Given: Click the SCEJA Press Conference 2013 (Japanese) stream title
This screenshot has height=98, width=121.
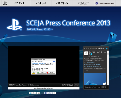Looking at the screenshot, I should coord(24,85).
